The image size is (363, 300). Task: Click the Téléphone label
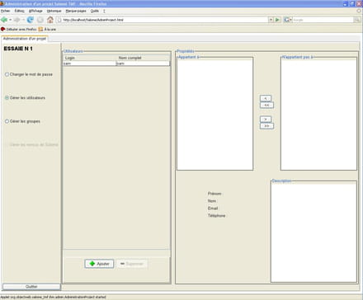tap(217, 216)
